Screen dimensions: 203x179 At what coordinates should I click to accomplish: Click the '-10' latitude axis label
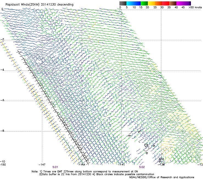[2, 162]
